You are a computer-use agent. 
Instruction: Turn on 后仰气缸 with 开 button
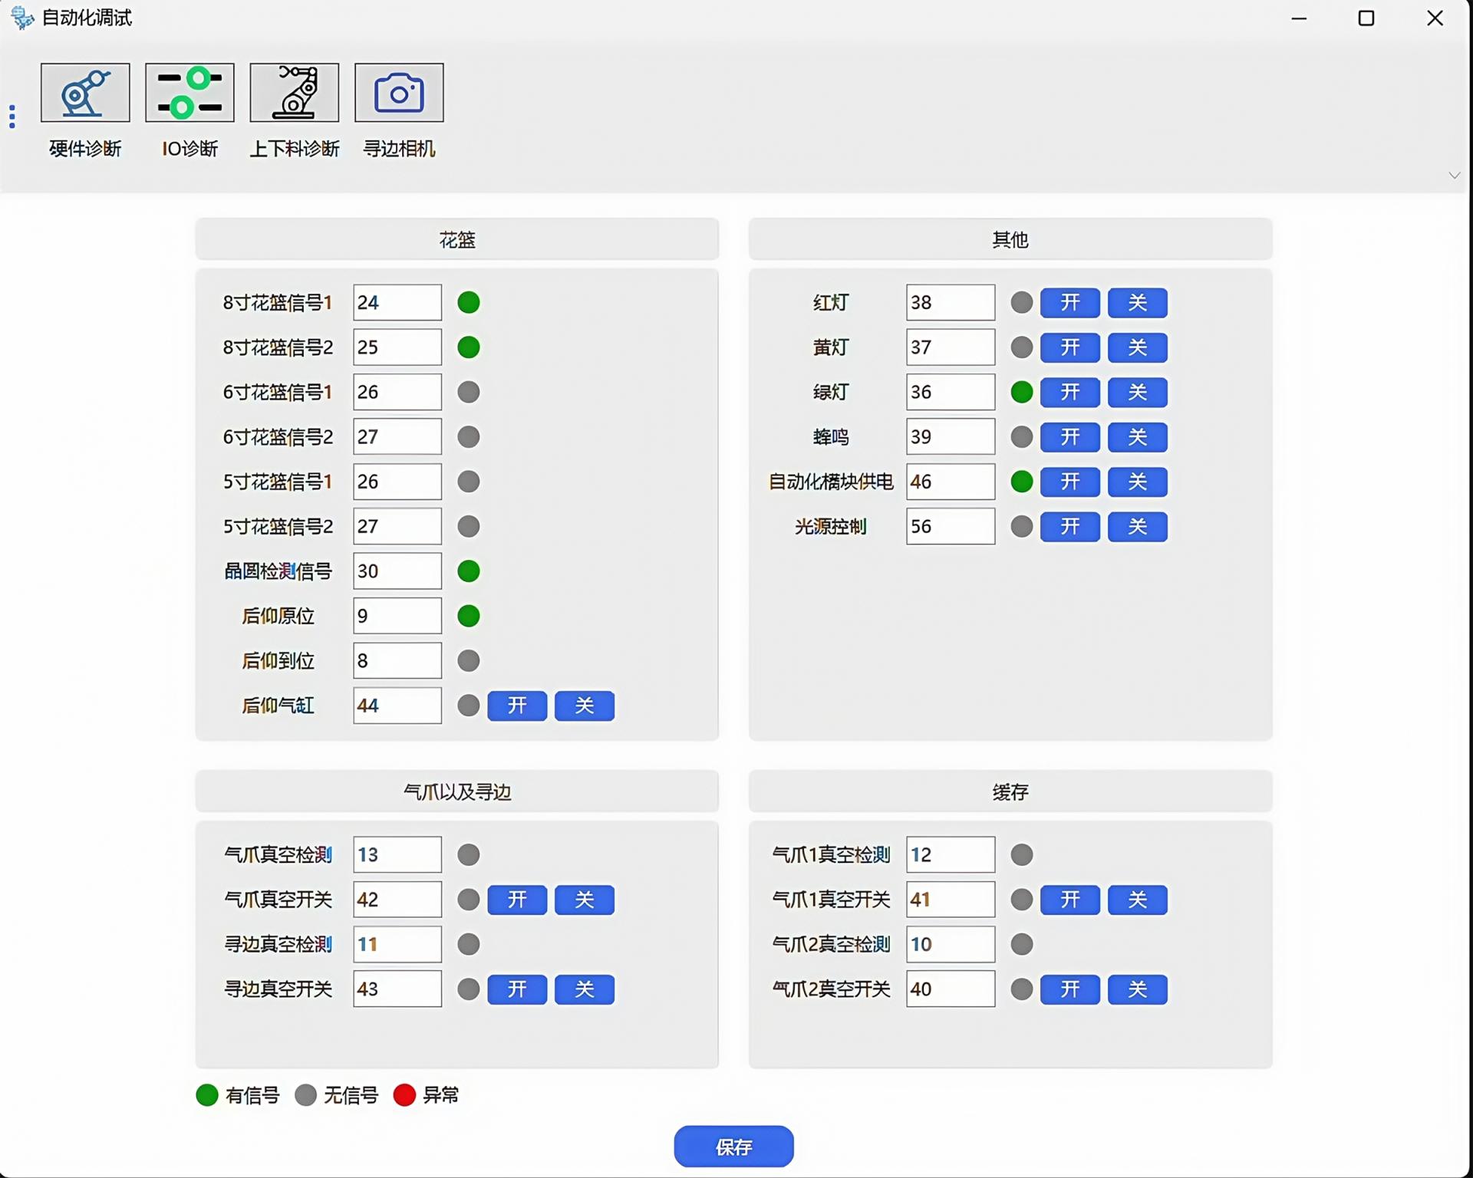click(x=517, y=706)
